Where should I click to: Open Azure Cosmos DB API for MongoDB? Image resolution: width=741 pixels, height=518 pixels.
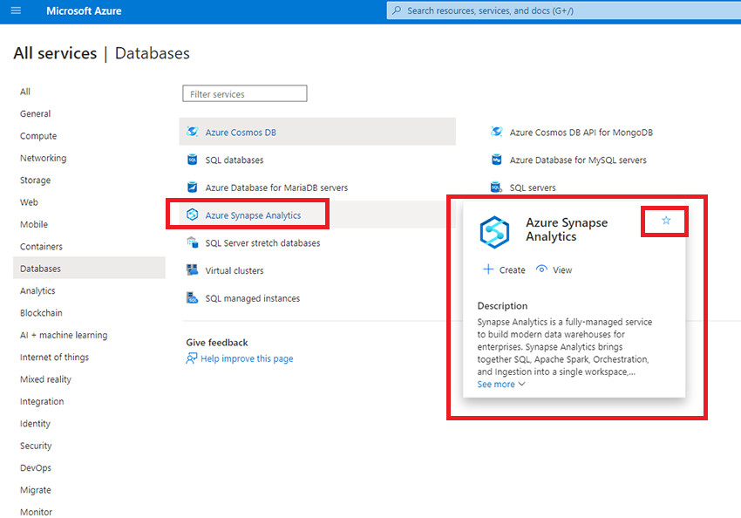(x=581, y=133)
